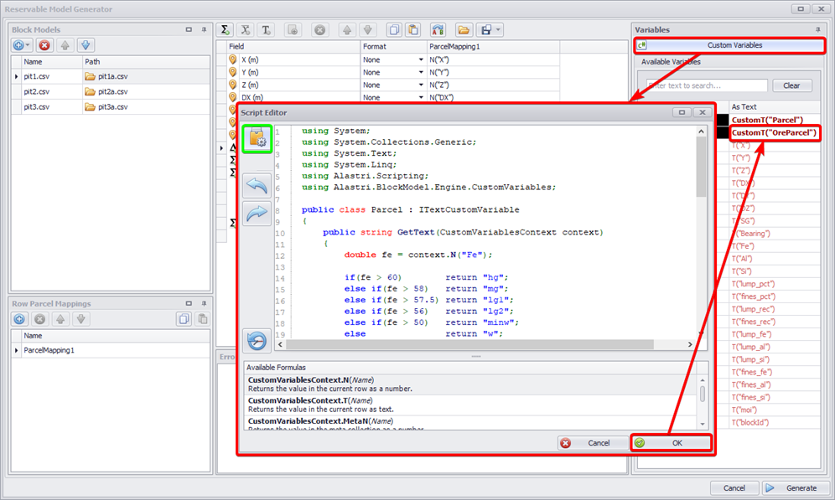Select CustomT("OreParcel") in the variables list

(773, 132)
